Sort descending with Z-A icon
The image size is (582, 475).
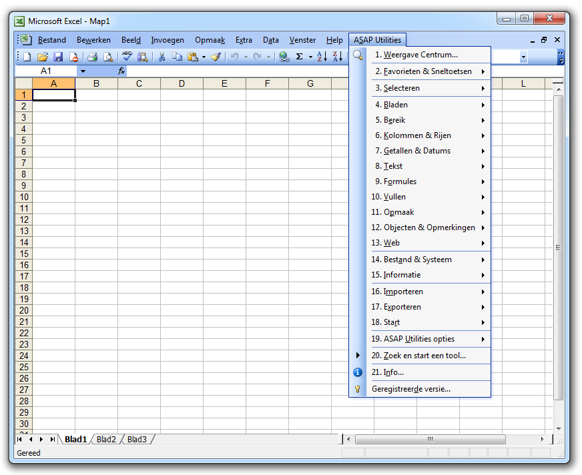click(338, 57)
